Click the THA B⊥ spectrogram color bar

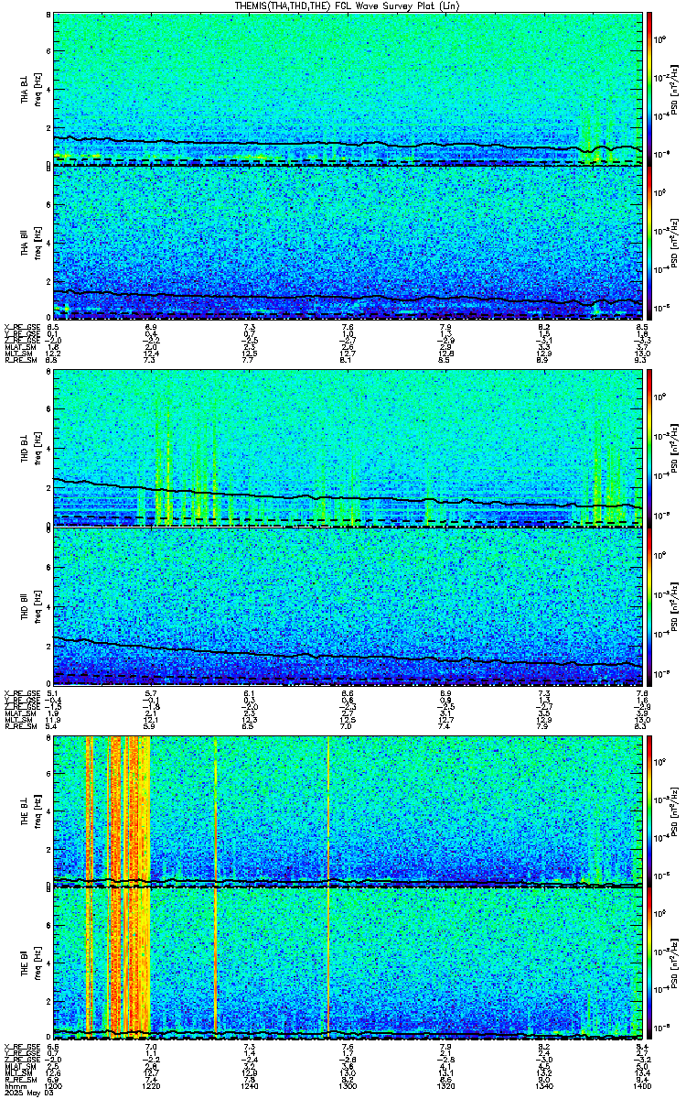coord(649,89)
